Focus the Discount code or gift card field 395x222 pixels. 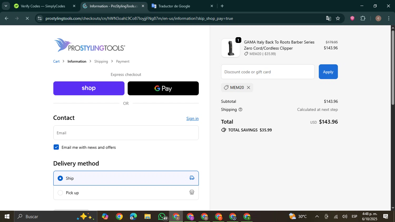268,72
